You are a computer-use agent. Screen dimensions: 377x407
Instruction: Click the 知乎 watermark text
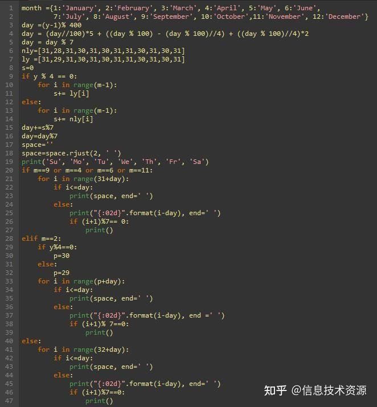(275, 390)
